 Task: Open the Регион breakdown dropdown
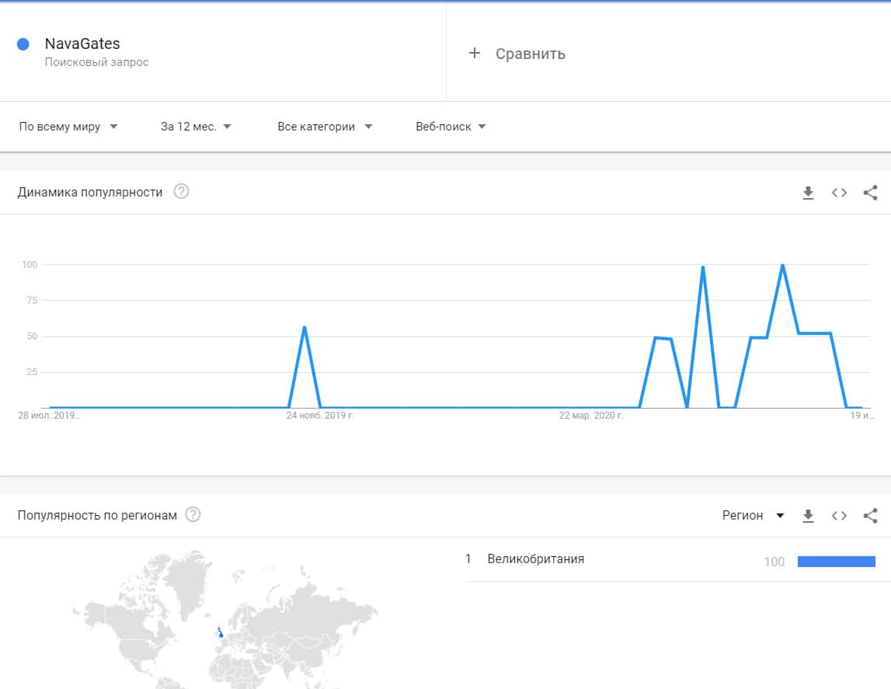tap(753, 515)
